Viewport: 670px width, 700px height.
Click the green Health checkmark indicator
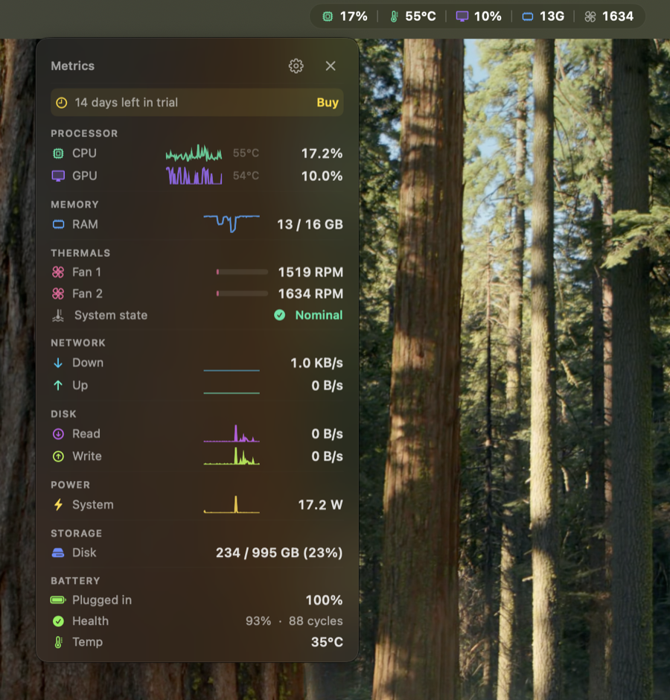pyautogui.click(x=57, y=620)
